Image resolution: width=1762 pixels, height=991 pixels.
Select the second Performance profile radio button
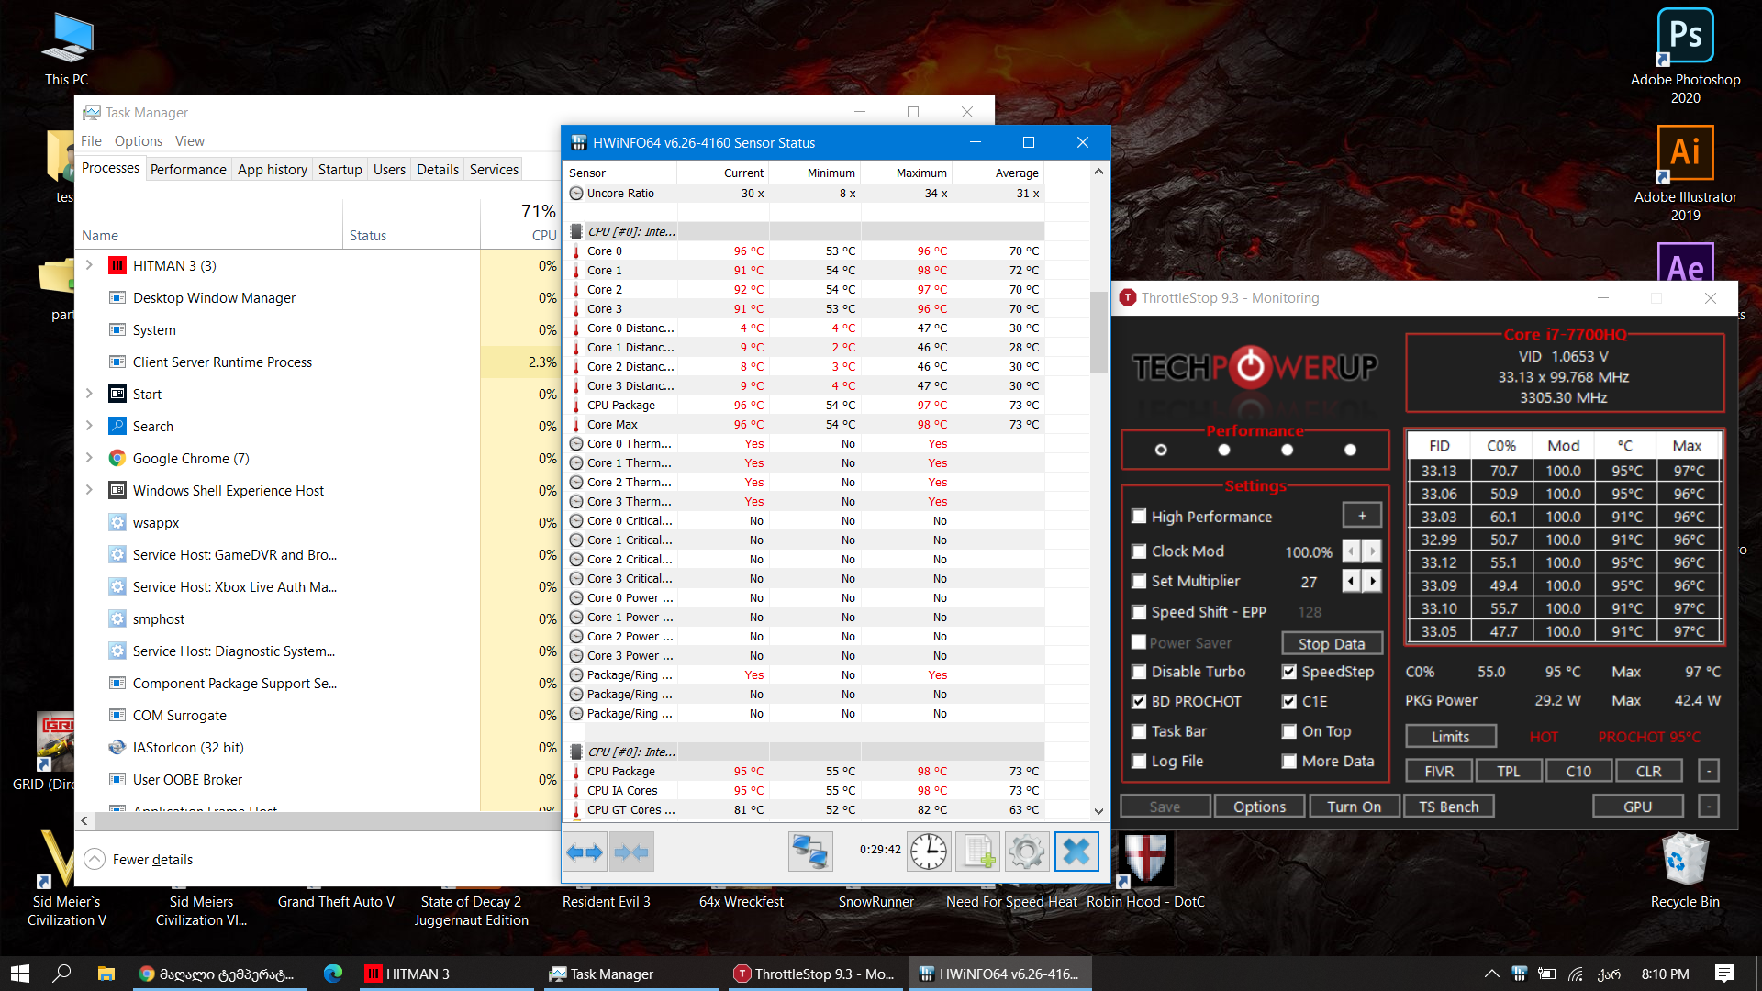1223,450
